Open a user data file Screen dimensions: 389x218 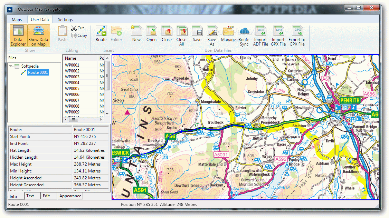[x=151, y=34]
